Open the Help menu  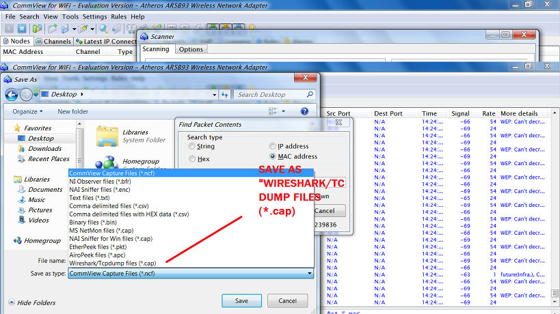pyautogui.click(x=137, y=17)
